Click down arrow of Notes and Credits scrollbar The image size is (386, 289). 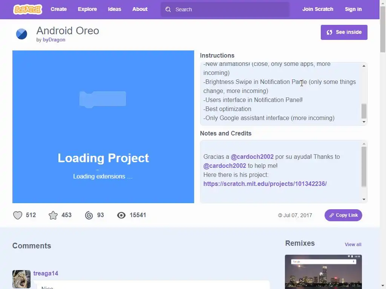tap(364, 199)
